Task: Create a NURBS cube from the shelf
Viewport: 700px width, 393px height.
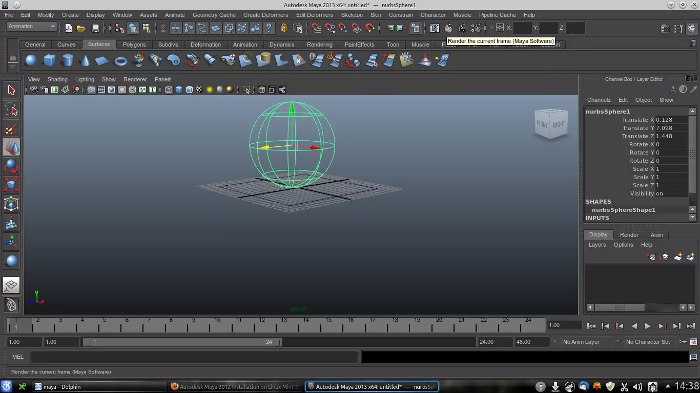Action: pos(49,61)
